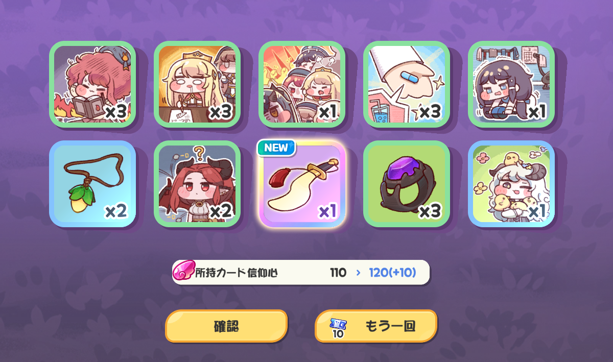Screen dimensions: 613x362
Task: Select the purple gem black ring card
Action: pos(407,184)
